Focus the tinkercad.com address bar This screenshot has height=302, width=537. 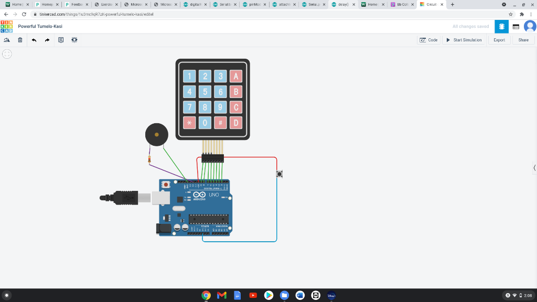click(x=267, y=14)
